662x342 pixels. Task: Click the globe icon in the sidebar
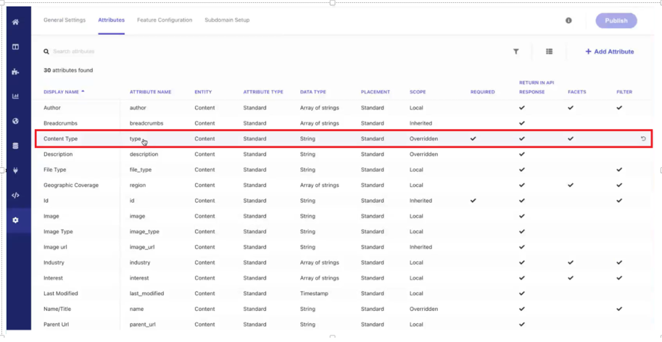pyautogui.click(x=16, y=121)
